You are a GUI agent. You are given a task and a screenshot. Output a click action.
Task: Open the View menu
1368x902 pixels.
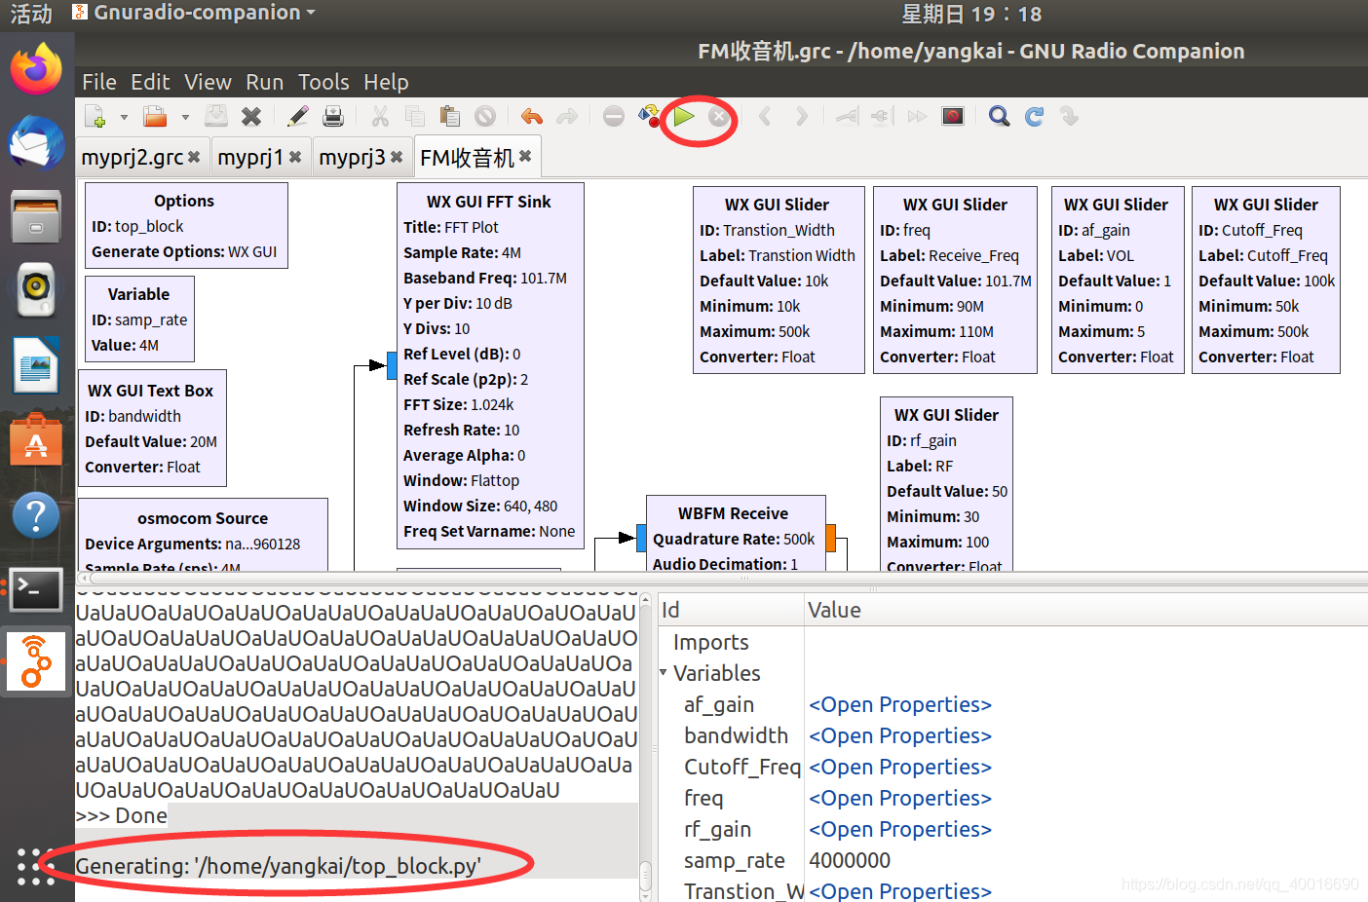click(x=209, y=82)
